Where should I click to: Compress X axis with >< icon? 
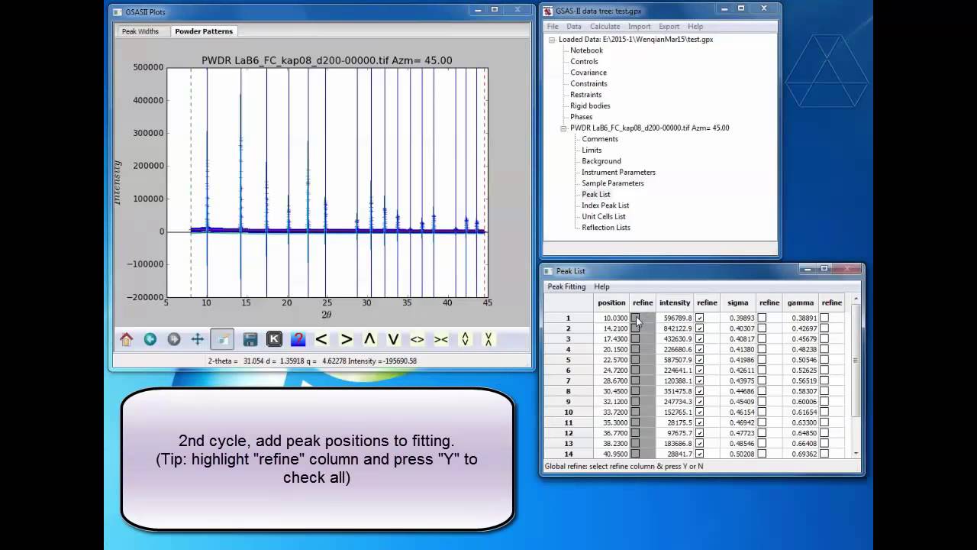(441, 339)
